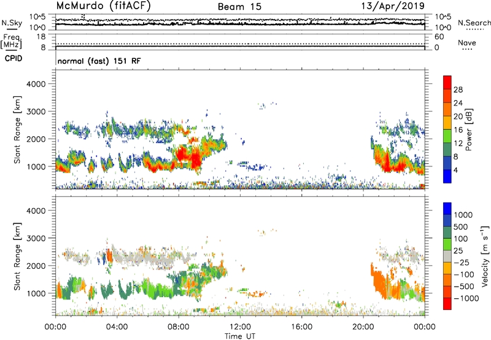Click bottom red segment of Velocity colorbar
The image size is (491, 340).
click(x=447, y=304)
